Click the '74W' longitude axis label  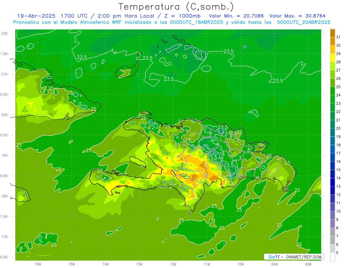tap(106, 264)
